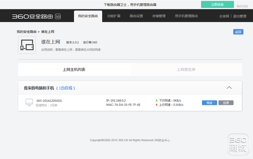
Task: Open the 限速 dropdown for SKY-20141205XZG
Action: 209,103
